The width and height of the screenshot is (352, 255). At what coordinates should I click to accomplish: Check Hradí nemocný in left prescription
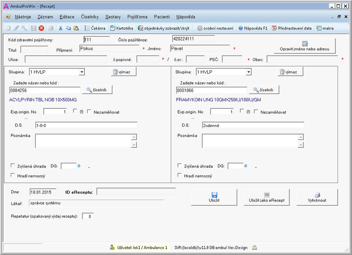tap(13, 175)
